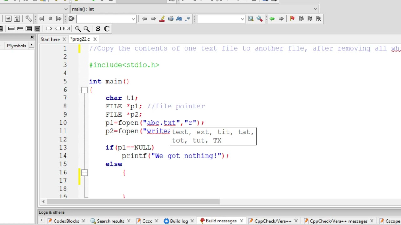Click the green back navigation arrow

click(272, 19)
